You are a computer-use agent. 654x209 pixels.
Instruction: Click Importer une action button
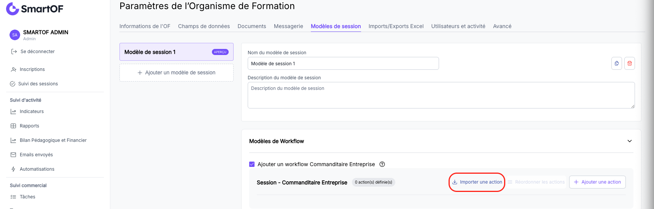pyautogui.click(x=477, y=182)
